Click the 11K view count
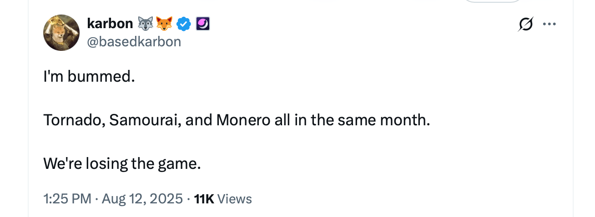The image size is (595, 217). click(203, 199)
